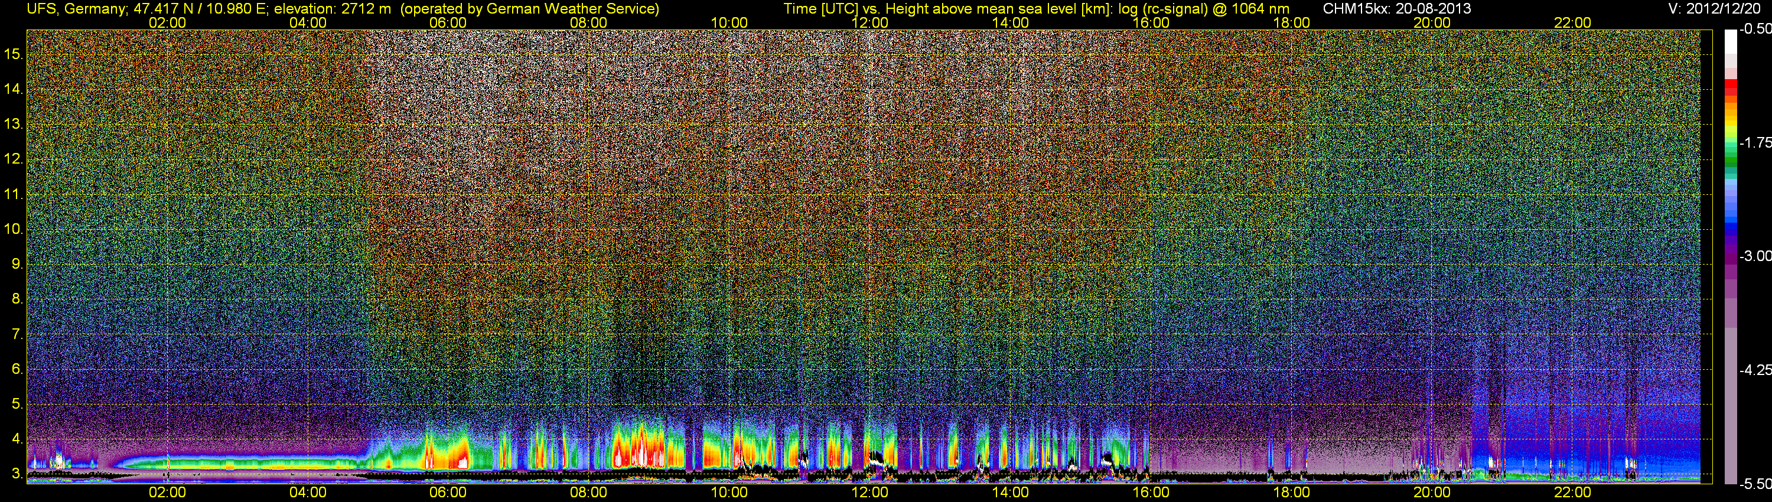Viewport: 1772px width, 502px height.
Task: Select the 20:00 tick on the bottom time axis
Action: 1432,493
